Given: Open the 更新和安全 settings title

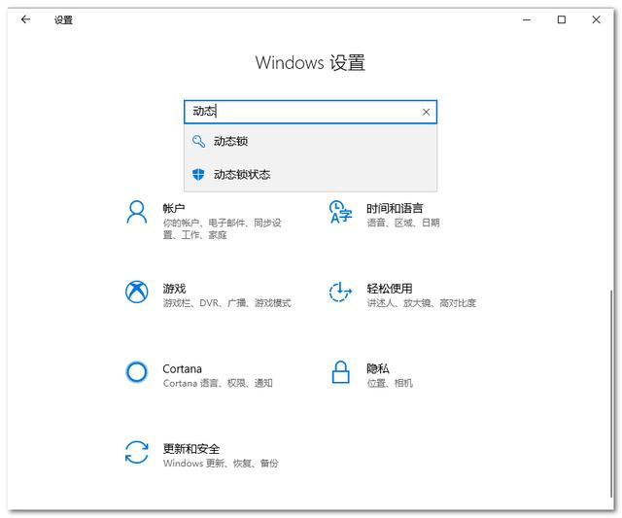Looking at the screenshot, I should [191, 449].
